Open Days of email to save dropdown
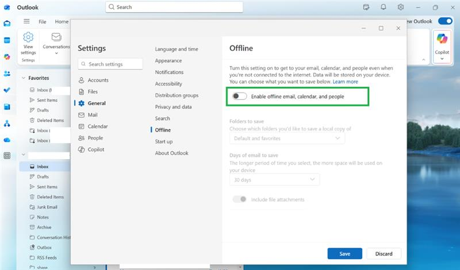460x270 pixels. [274, 180]
